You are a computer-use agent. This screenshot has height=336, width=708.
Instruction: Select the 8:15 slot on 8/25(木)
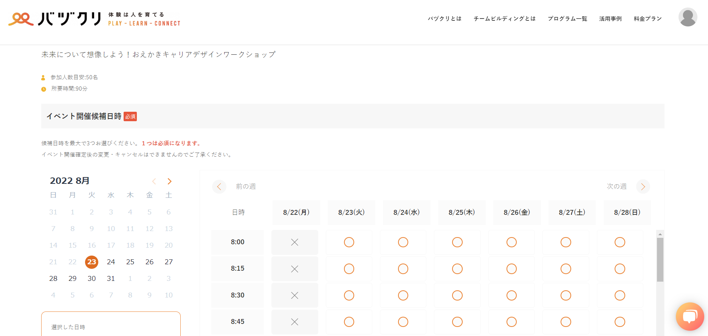click(457, 269)
